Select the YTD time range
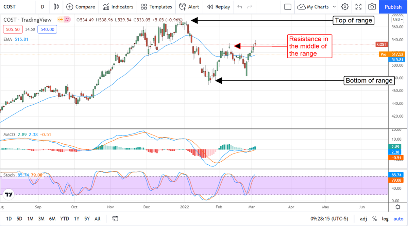The width and height of the screenshot is (408, 226). tap(65, 219)
